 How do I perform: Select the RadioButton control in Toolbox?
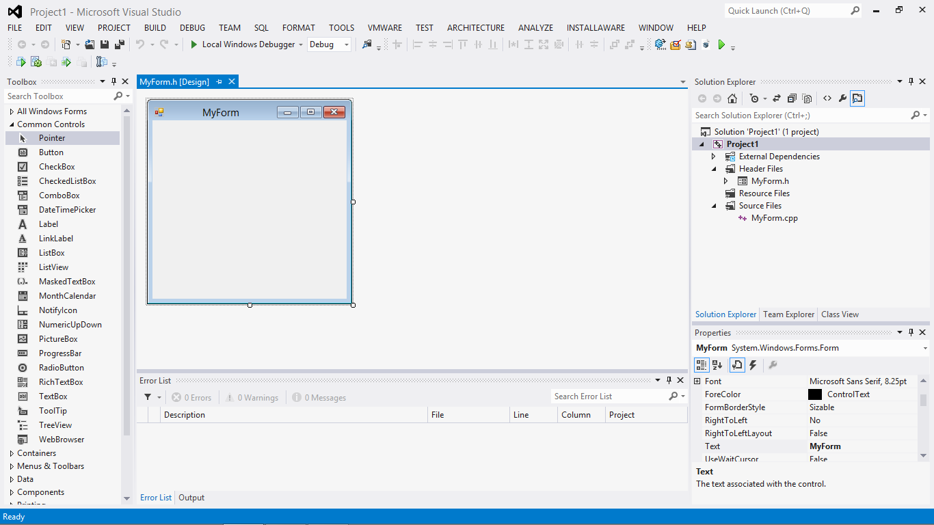coord(62,368)
